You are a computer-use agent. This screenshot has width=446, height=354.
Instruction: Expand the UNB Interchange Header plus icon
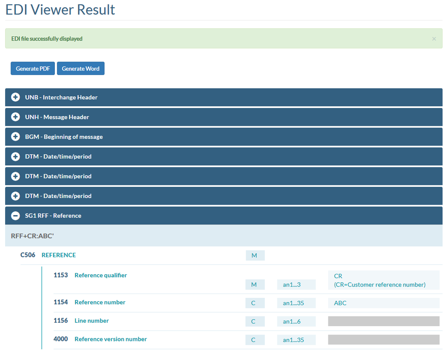pos(15,97)
